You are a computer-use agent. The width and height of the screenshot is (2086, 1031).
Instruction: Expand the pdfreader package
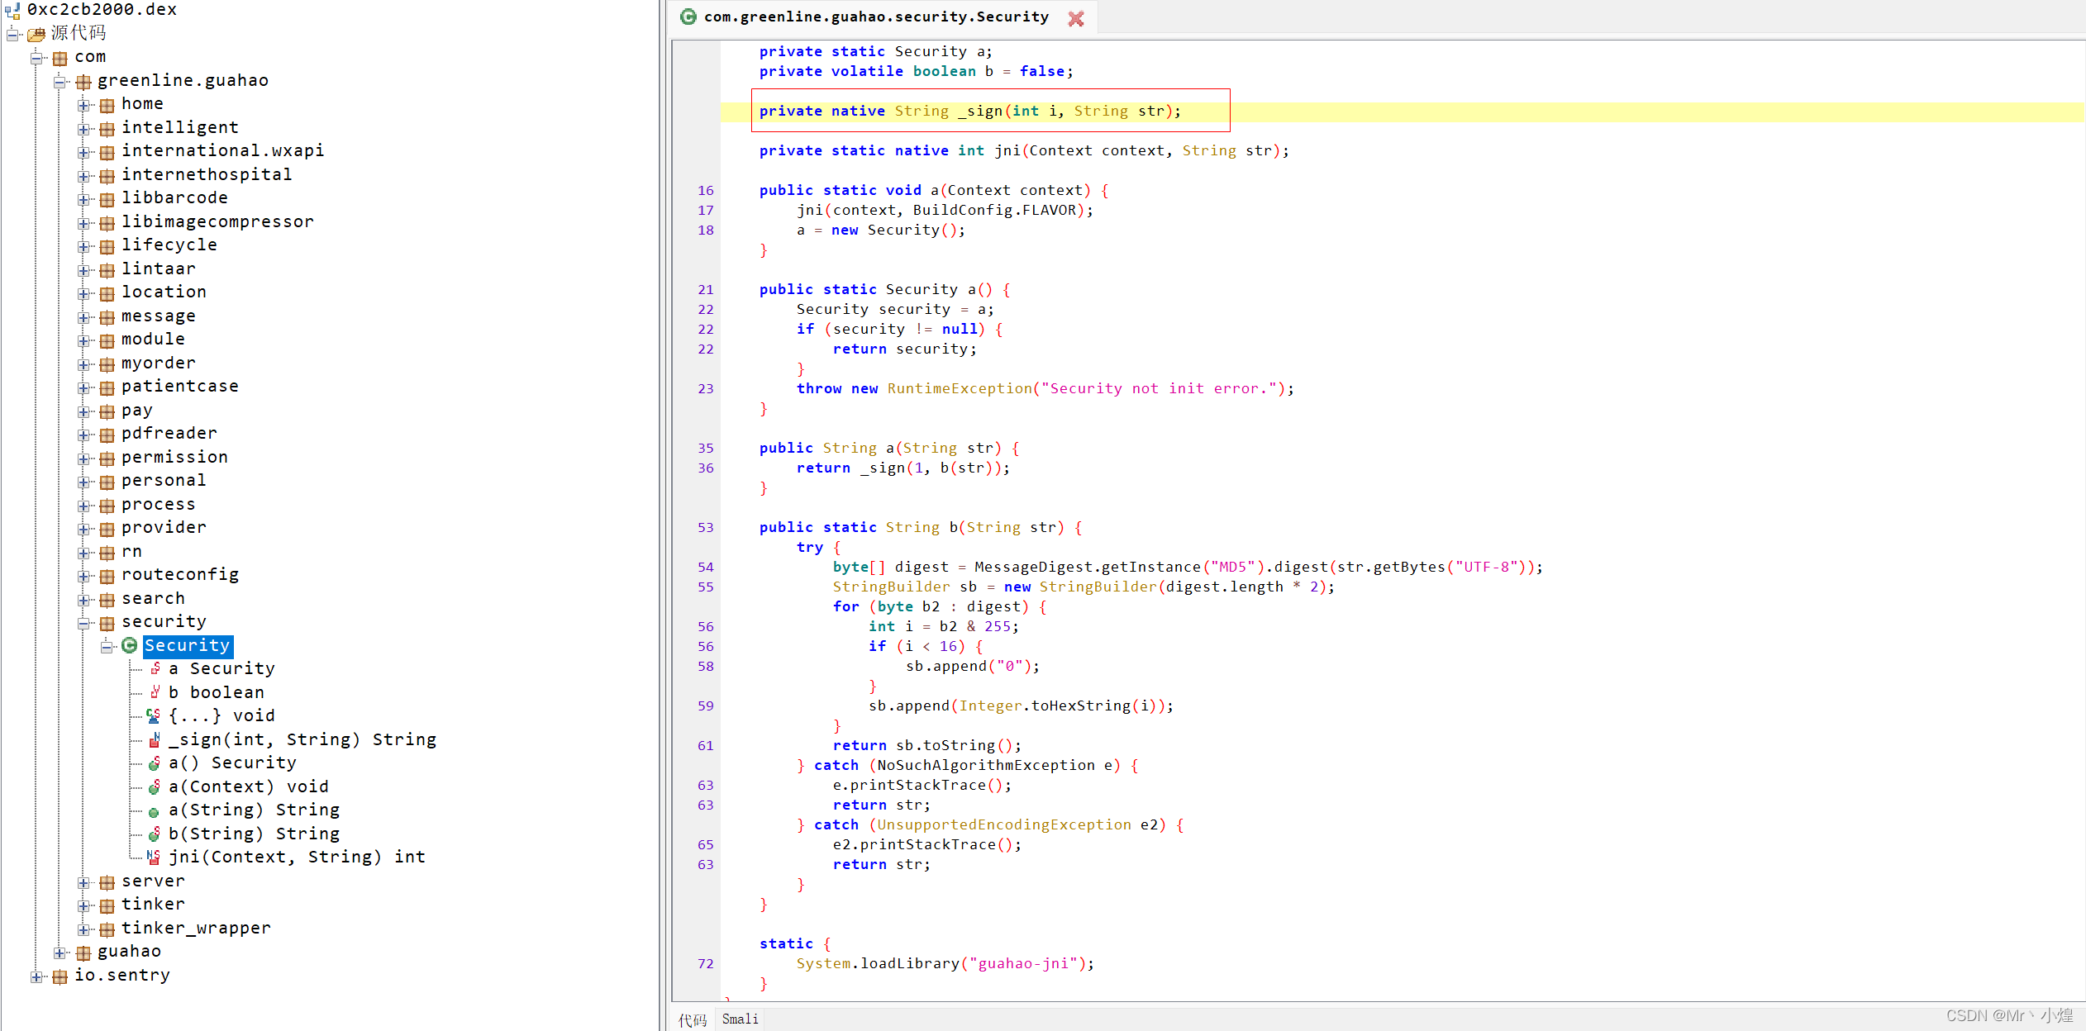[x=83, y=435]
